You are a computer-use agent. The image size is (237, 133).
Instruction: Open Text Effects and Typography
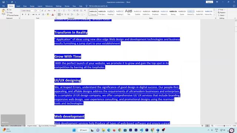[43, 14]
